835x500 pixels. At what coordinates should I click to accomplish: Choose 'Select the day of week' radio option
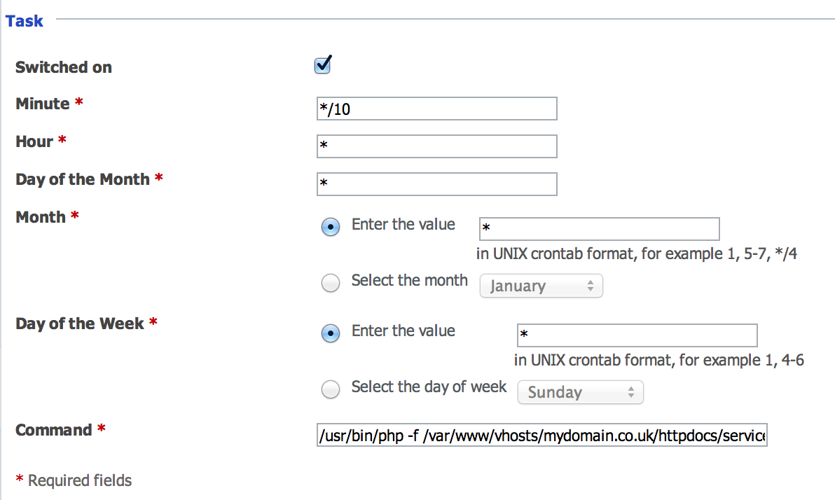[330, 389]
